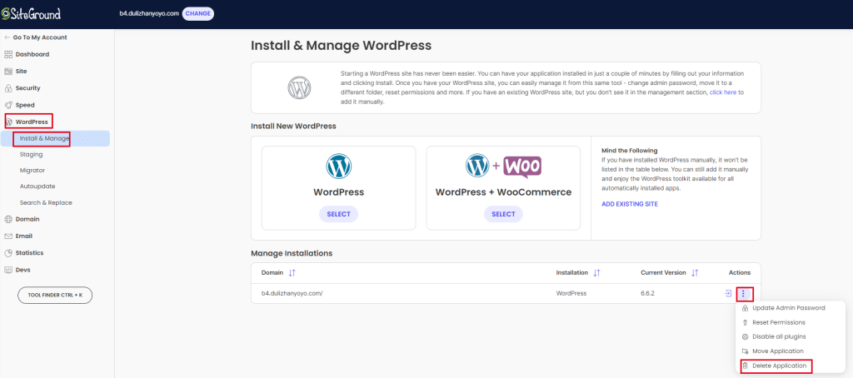Open Autoupdate submenu item
Viewport: 853px width, 378px height.
point(37,186)
